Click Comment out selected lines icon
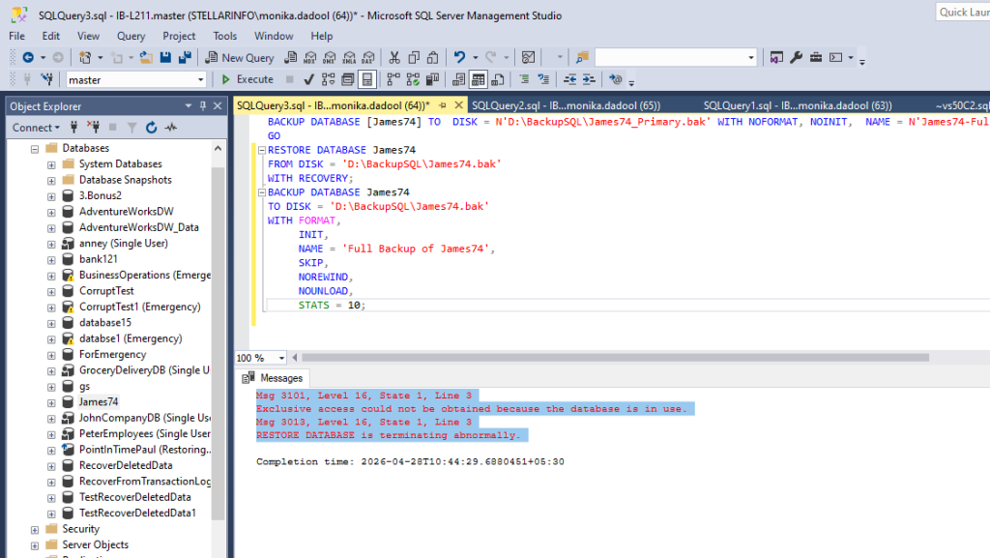 coord(524,79)
